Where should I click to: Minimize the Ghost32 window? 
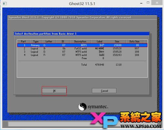pos(141,3)
